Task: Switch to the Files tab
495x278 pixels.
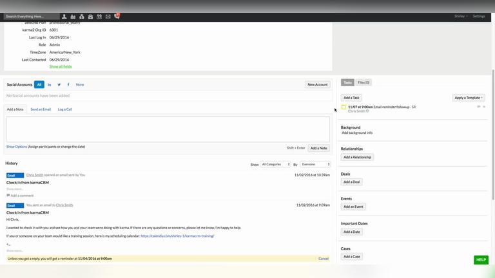Action: pos(364,82)
